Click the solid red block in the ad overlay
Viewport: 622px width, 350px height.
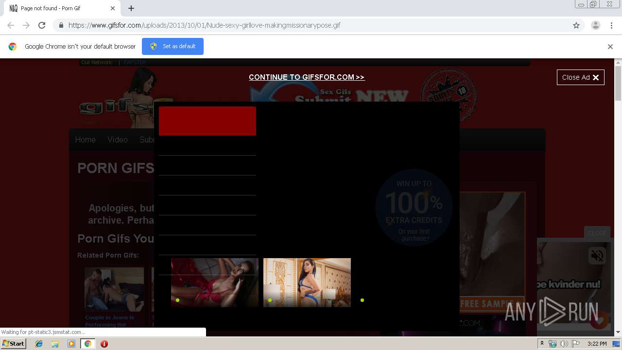pyautogui.click(x=207, y=121)
